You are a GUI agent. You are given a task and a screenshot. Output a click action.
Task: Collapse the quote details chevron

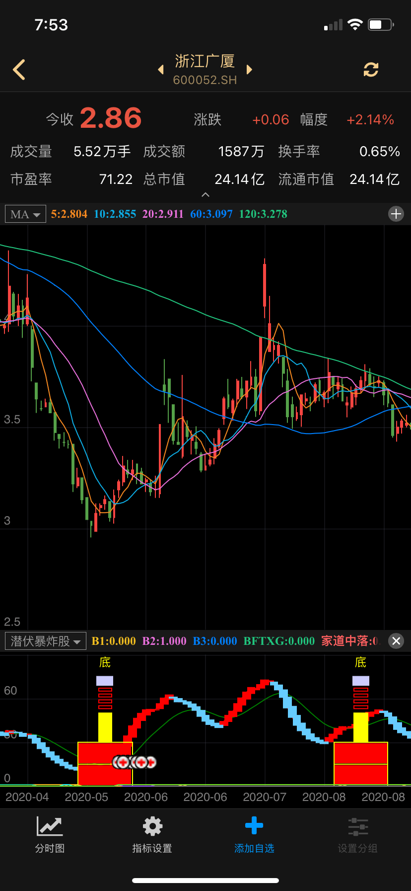(x=205, y=195)
